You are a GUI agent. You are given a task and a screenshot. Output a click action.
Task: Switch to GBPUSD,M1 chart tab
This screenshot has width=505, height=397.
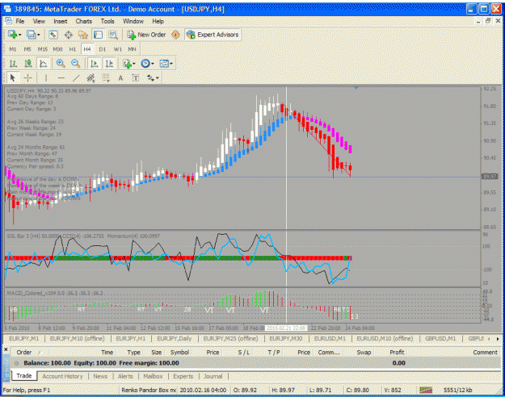click(x=440, y=338)
